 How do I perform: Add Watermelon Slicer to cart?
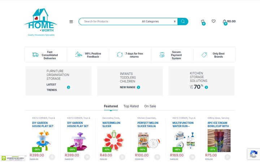[x=122, y=157]
